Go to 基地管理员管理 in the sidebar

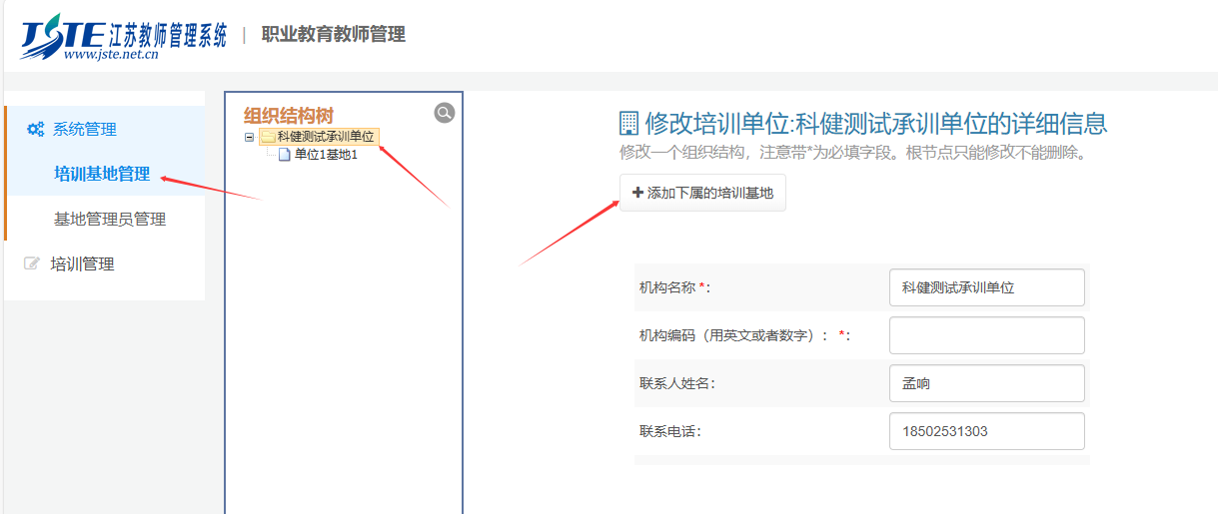pyautogui.click(x=110, y=220)
